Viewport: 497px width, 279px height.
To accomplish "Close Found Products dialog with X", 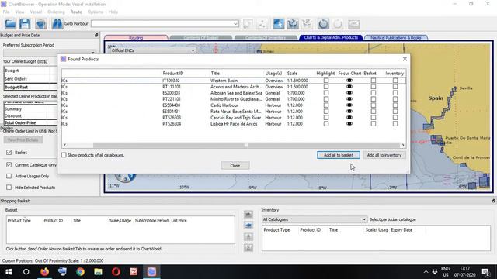I will click(x=405, y=59).
